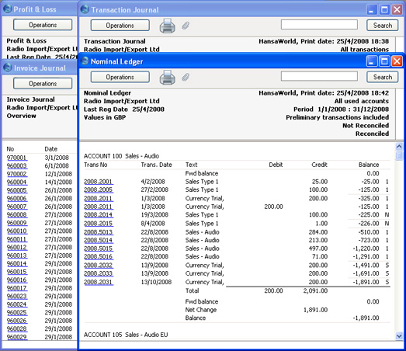406x351 pixels.
Task: Maximize the Nominal Ledger window
Action: [384, 61]
